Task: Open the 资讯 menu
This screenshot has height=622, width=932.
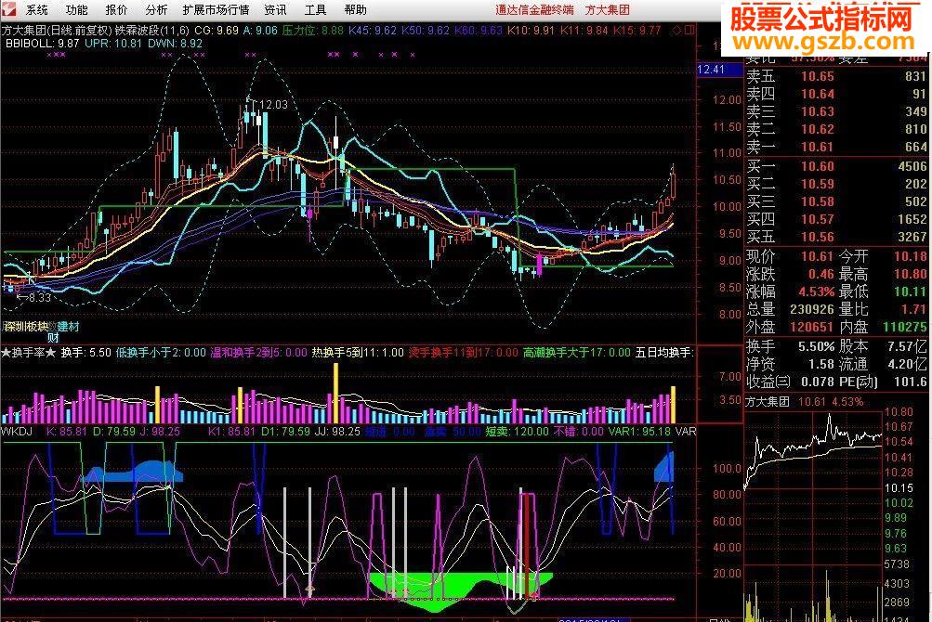Action: (x=275, y=9)
